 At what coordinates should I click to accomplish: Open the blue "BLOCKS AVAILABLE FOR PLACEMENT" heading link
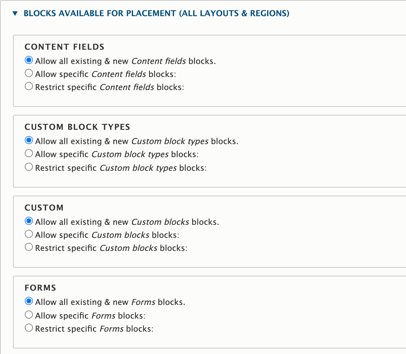tap(157, 13)
